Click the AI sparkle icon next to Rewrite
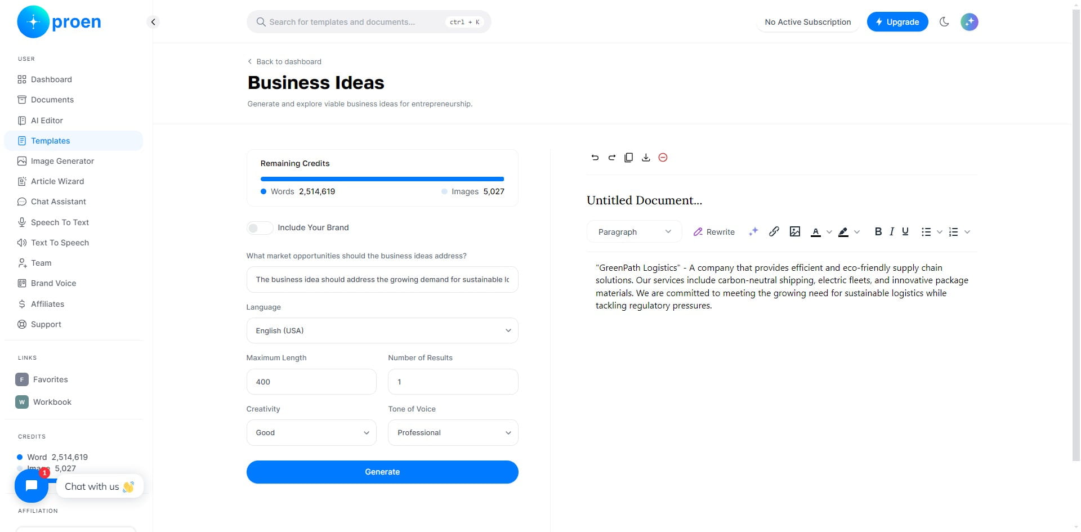The width and height of the screenshot is (1081, 532). coord(753,231)
